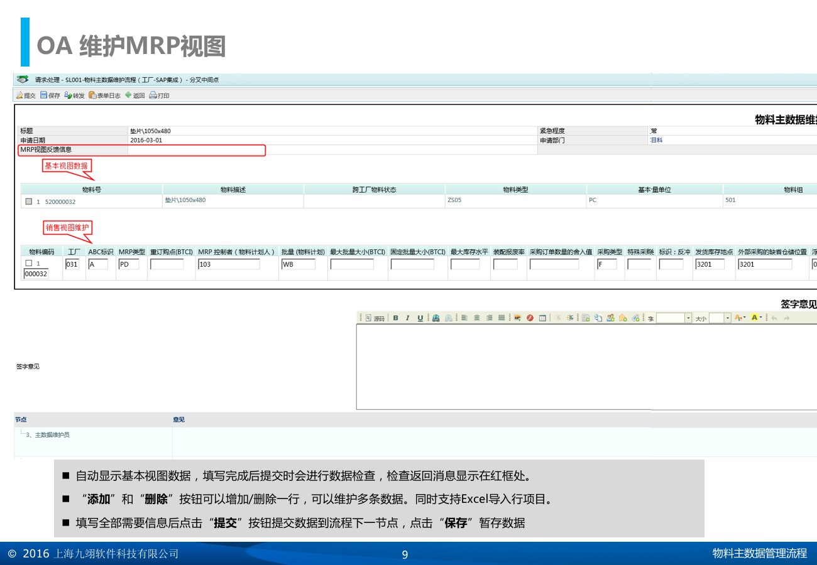
Task: Open the 大小 font size dropdown
Action: [x=728, y=318]
